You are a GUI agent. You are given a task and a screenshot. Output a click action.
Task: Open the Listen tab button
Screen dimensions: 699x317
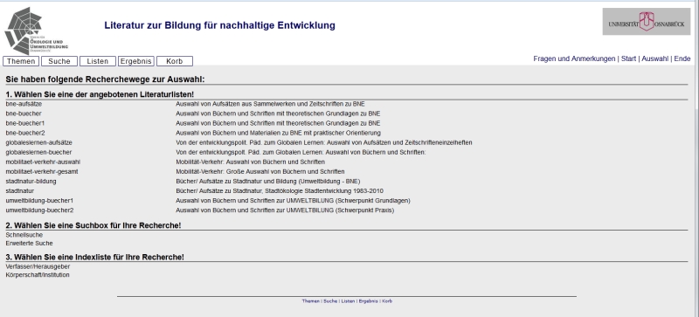98,61
